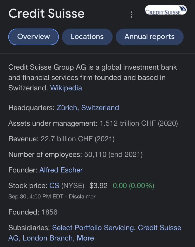Click the Founded 1856 entry
The image size is (195, 247).
[33, 212]
